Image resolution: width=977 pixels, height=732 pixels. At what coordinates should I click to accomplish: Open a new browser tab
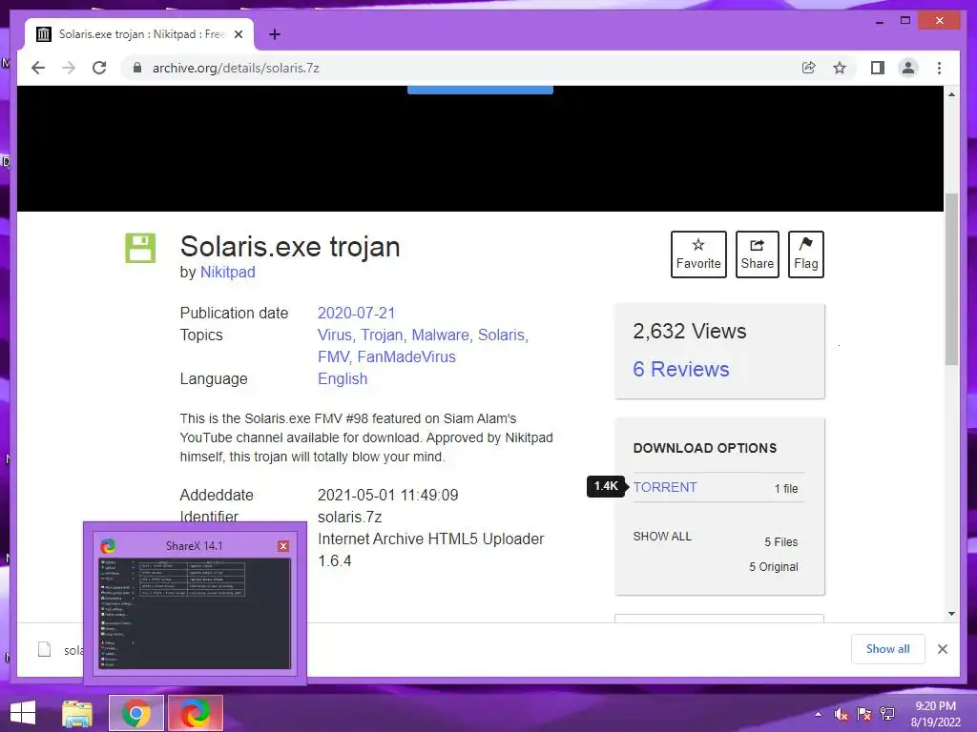pos(274,34)
